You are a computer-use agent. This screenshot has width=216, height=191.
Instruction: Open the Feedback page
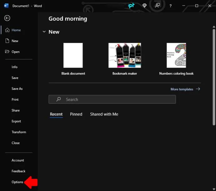pyautogui.click(x=18, y=171)
